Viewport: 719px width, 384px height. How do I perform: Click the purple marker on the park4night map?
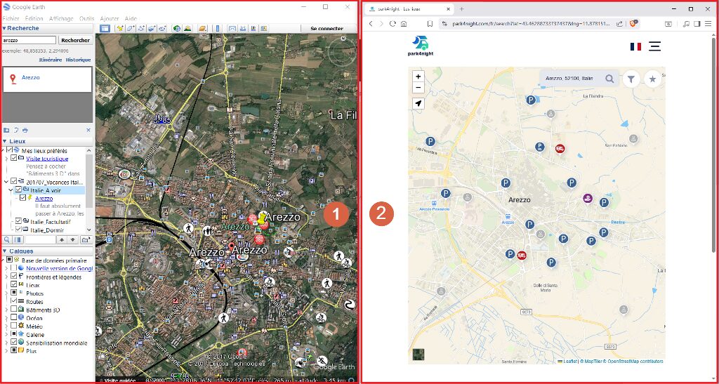pos(588,199)
